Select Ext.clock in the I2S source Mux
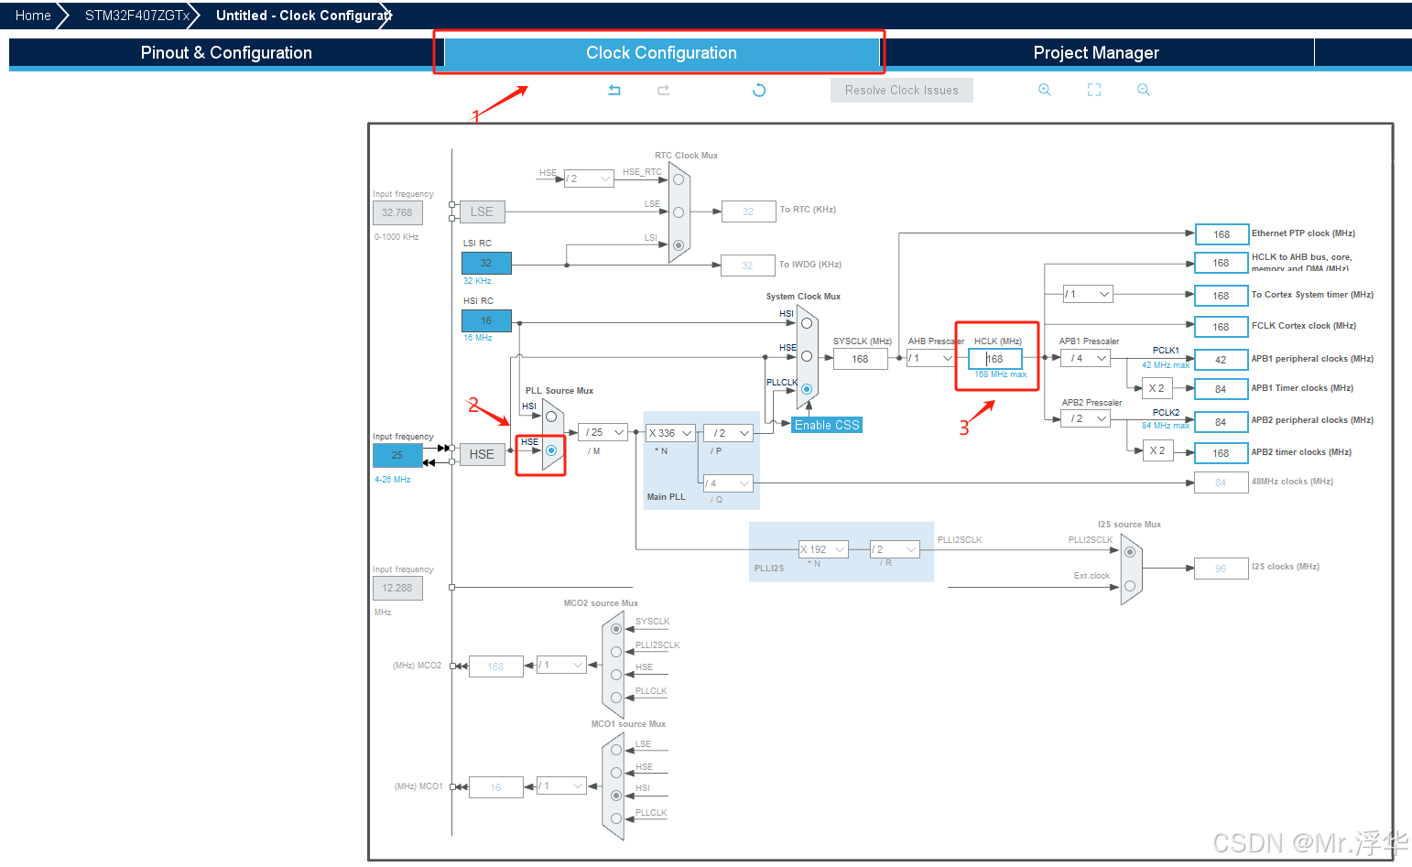The height and width of the screenshot is (867, 1412). [x=1130, y=586]
